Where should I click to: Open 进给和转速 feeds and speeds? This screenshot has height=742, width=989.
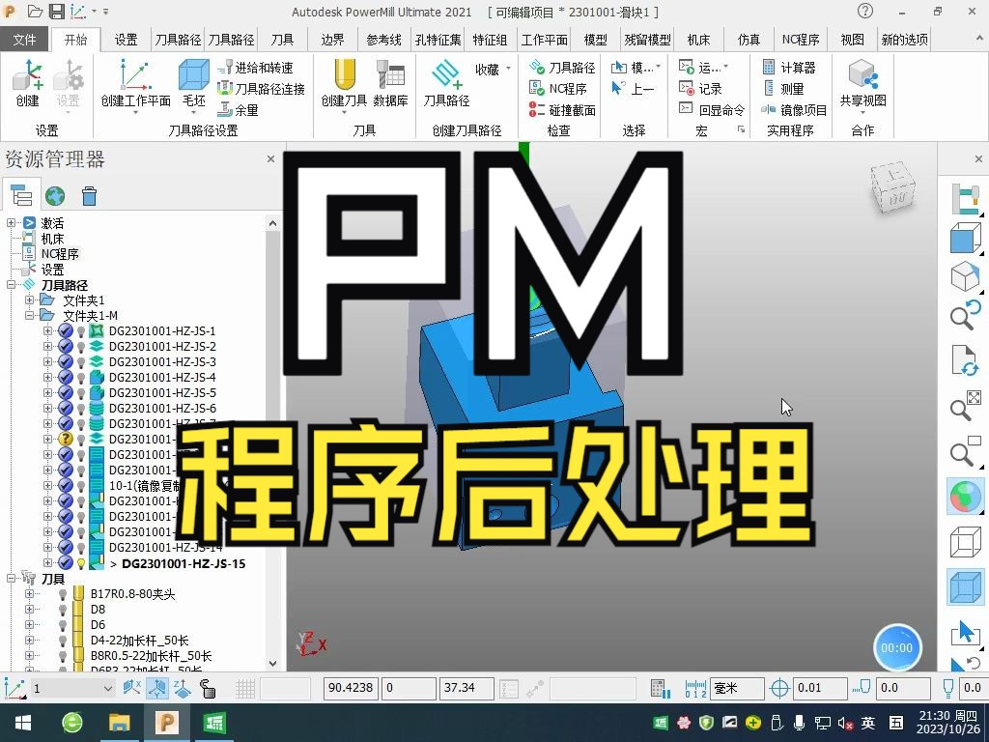click(255, 68)
